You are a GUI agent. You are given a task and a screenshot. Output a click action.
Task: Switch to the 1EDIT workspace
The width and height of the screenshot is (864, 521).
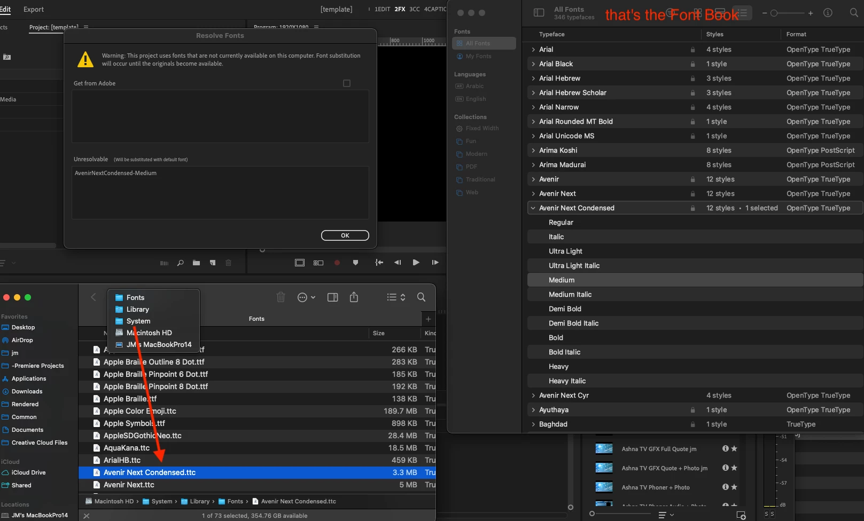click(382, 9)
